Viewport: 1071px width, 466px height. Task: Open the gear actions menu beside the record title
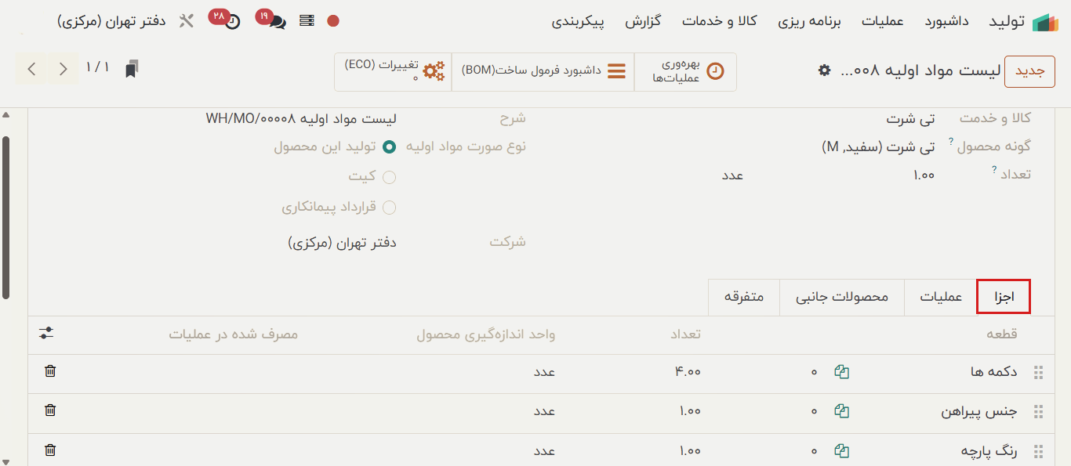pyautogui.click(x=824, y=70)
